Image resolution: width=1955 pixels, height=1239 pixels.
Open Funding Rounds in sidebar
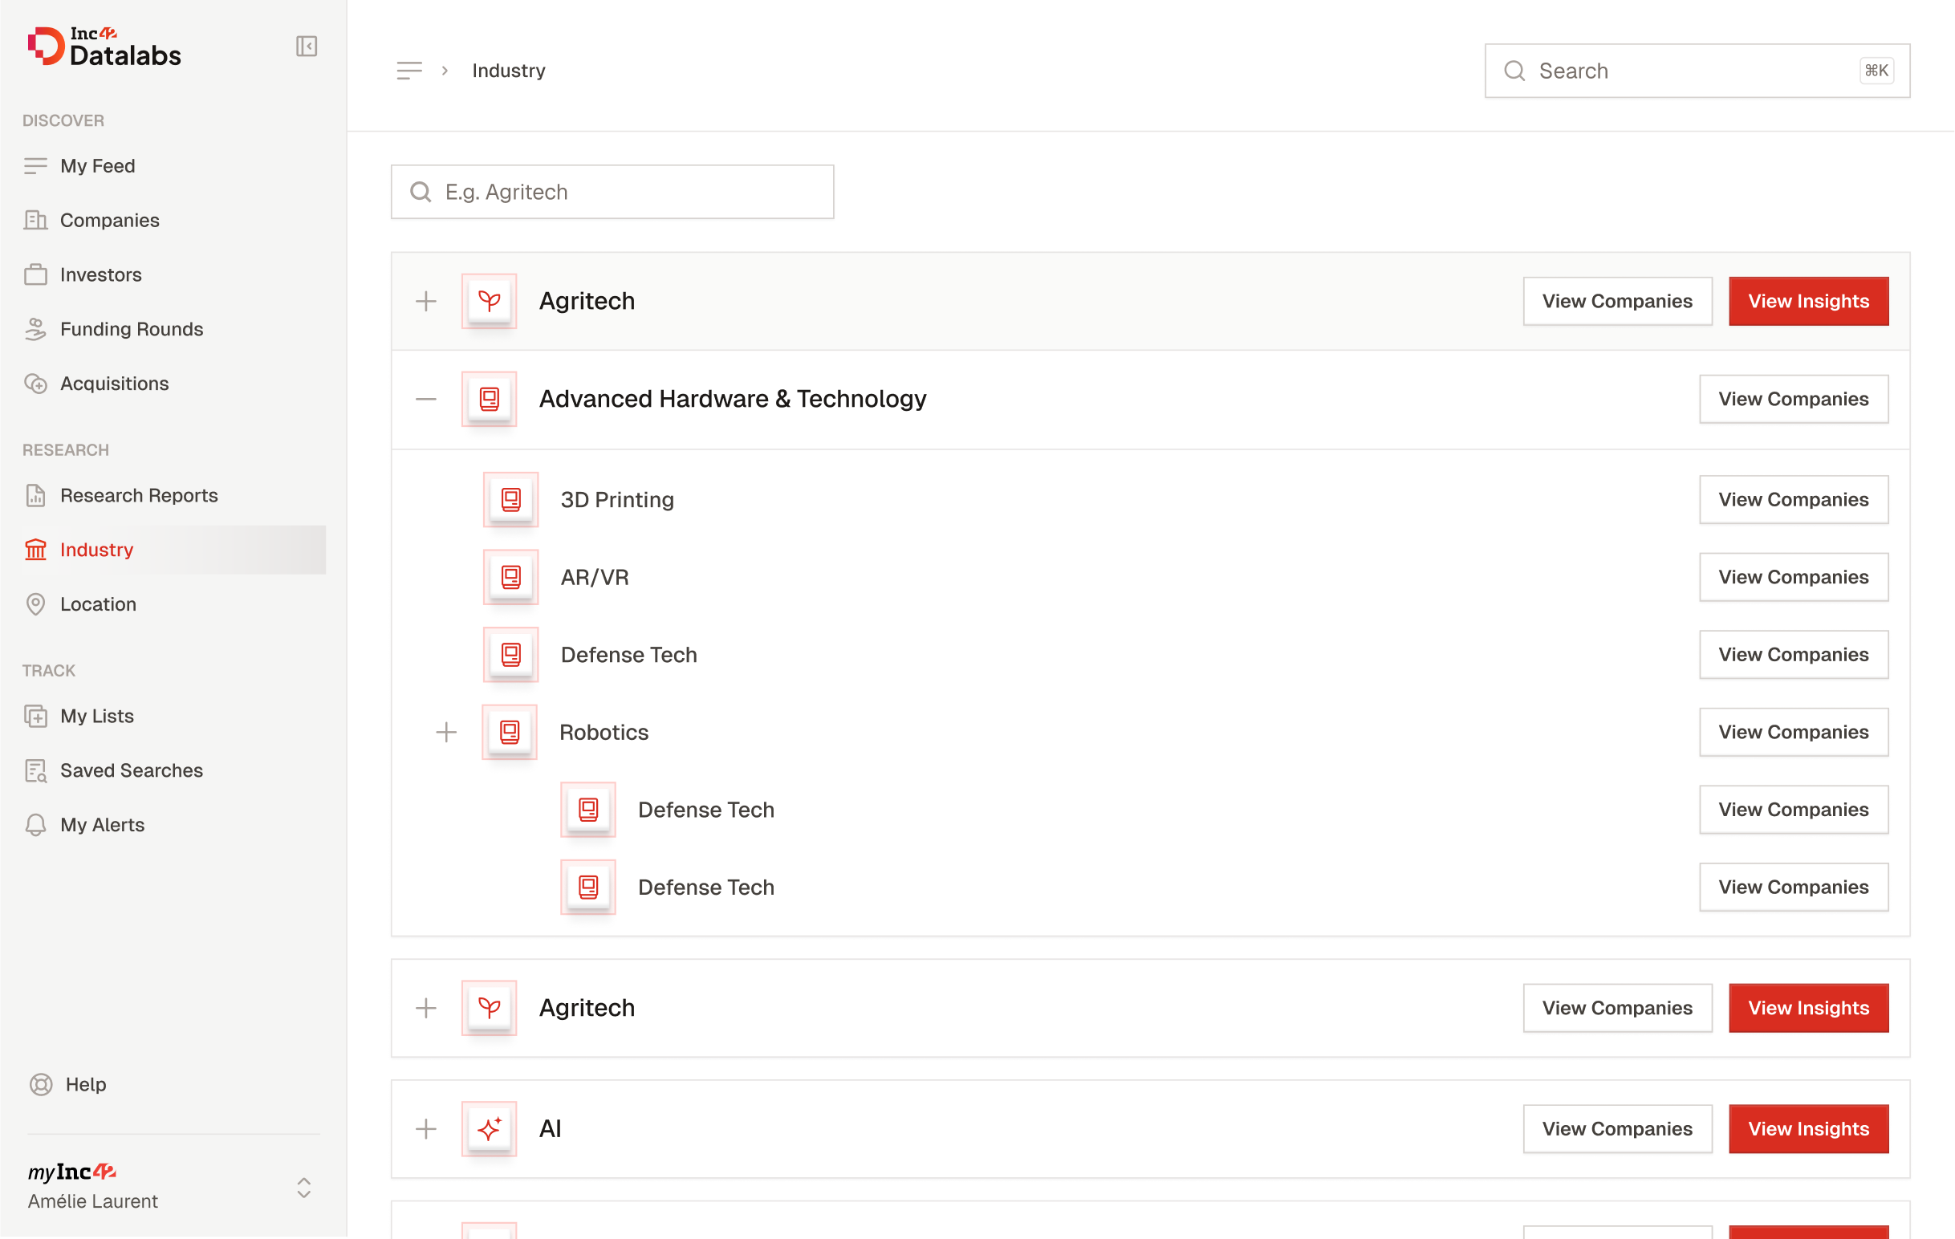[x=131, y=329]
